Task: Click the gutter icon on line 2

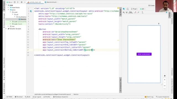Action: click(x=31, y=11)
